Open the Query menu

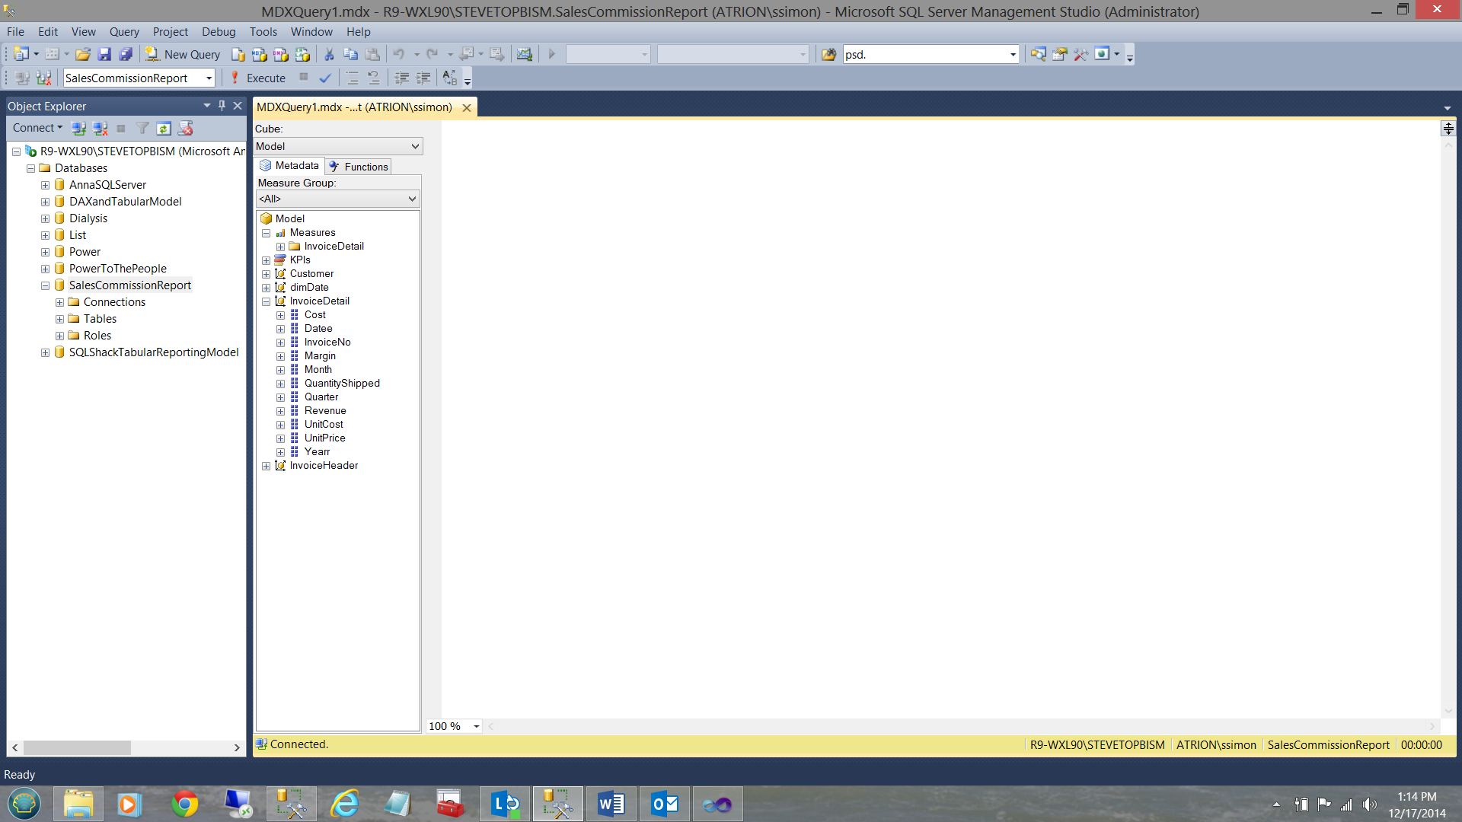pyautogui.click(x=124, y=31)
